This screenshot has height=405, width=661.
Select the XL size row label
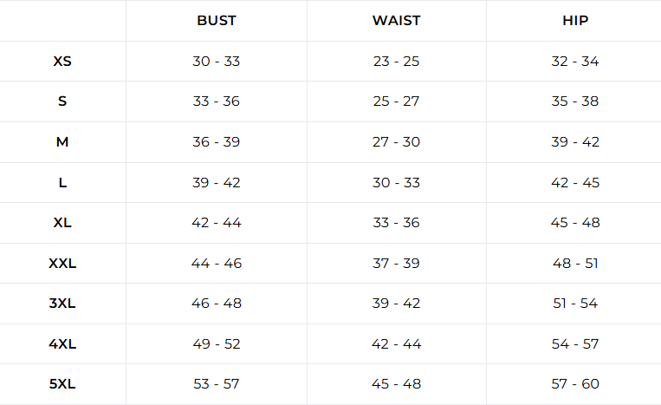pos(62,222)
